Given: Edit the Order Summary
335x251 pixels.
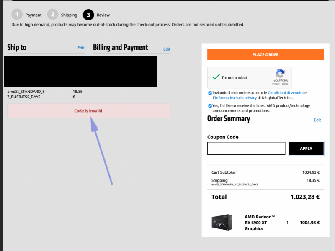Looking at the screenshot, I should pyautogui.click(x=317, y=120).
